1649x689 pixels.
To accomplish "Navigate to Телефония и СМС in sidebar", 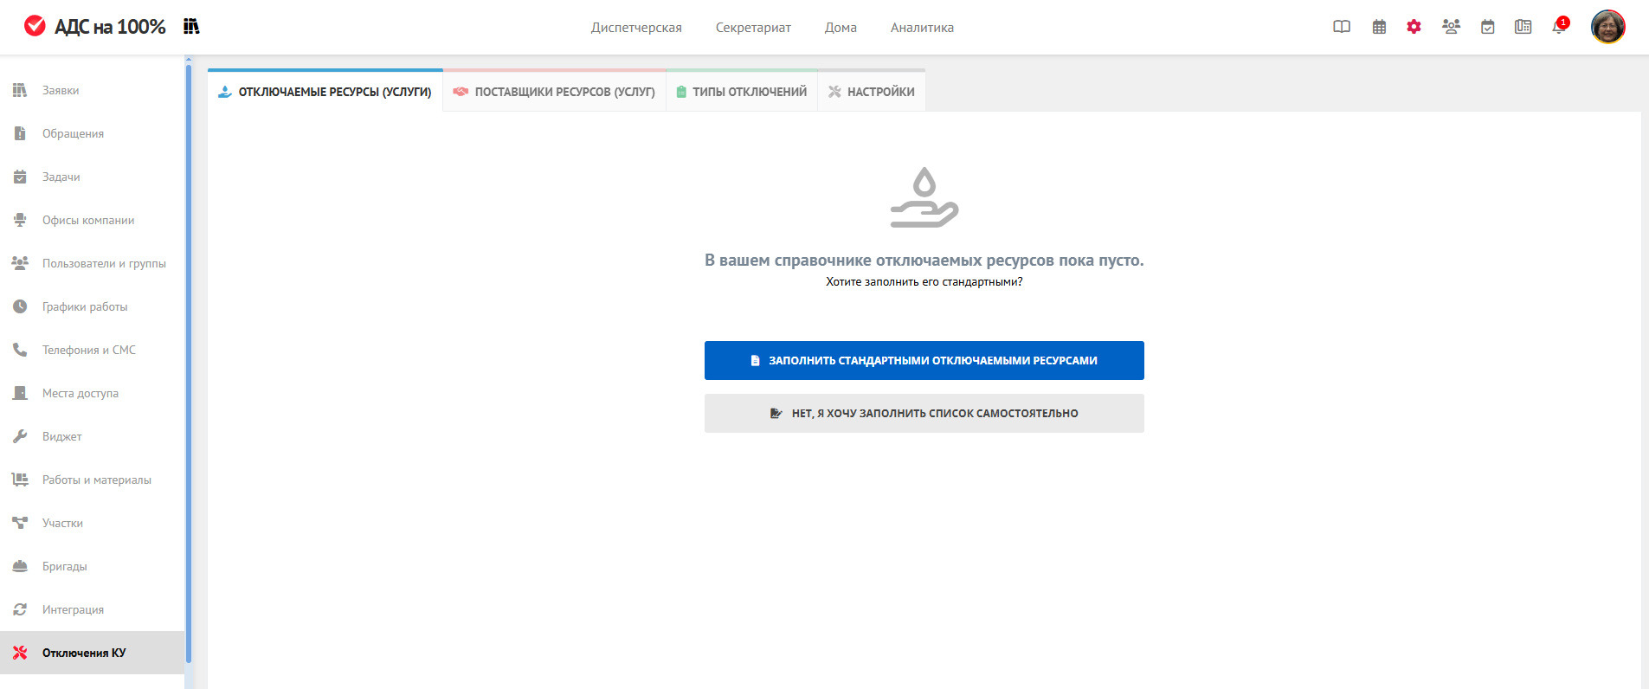I will [x=88, y=351].
